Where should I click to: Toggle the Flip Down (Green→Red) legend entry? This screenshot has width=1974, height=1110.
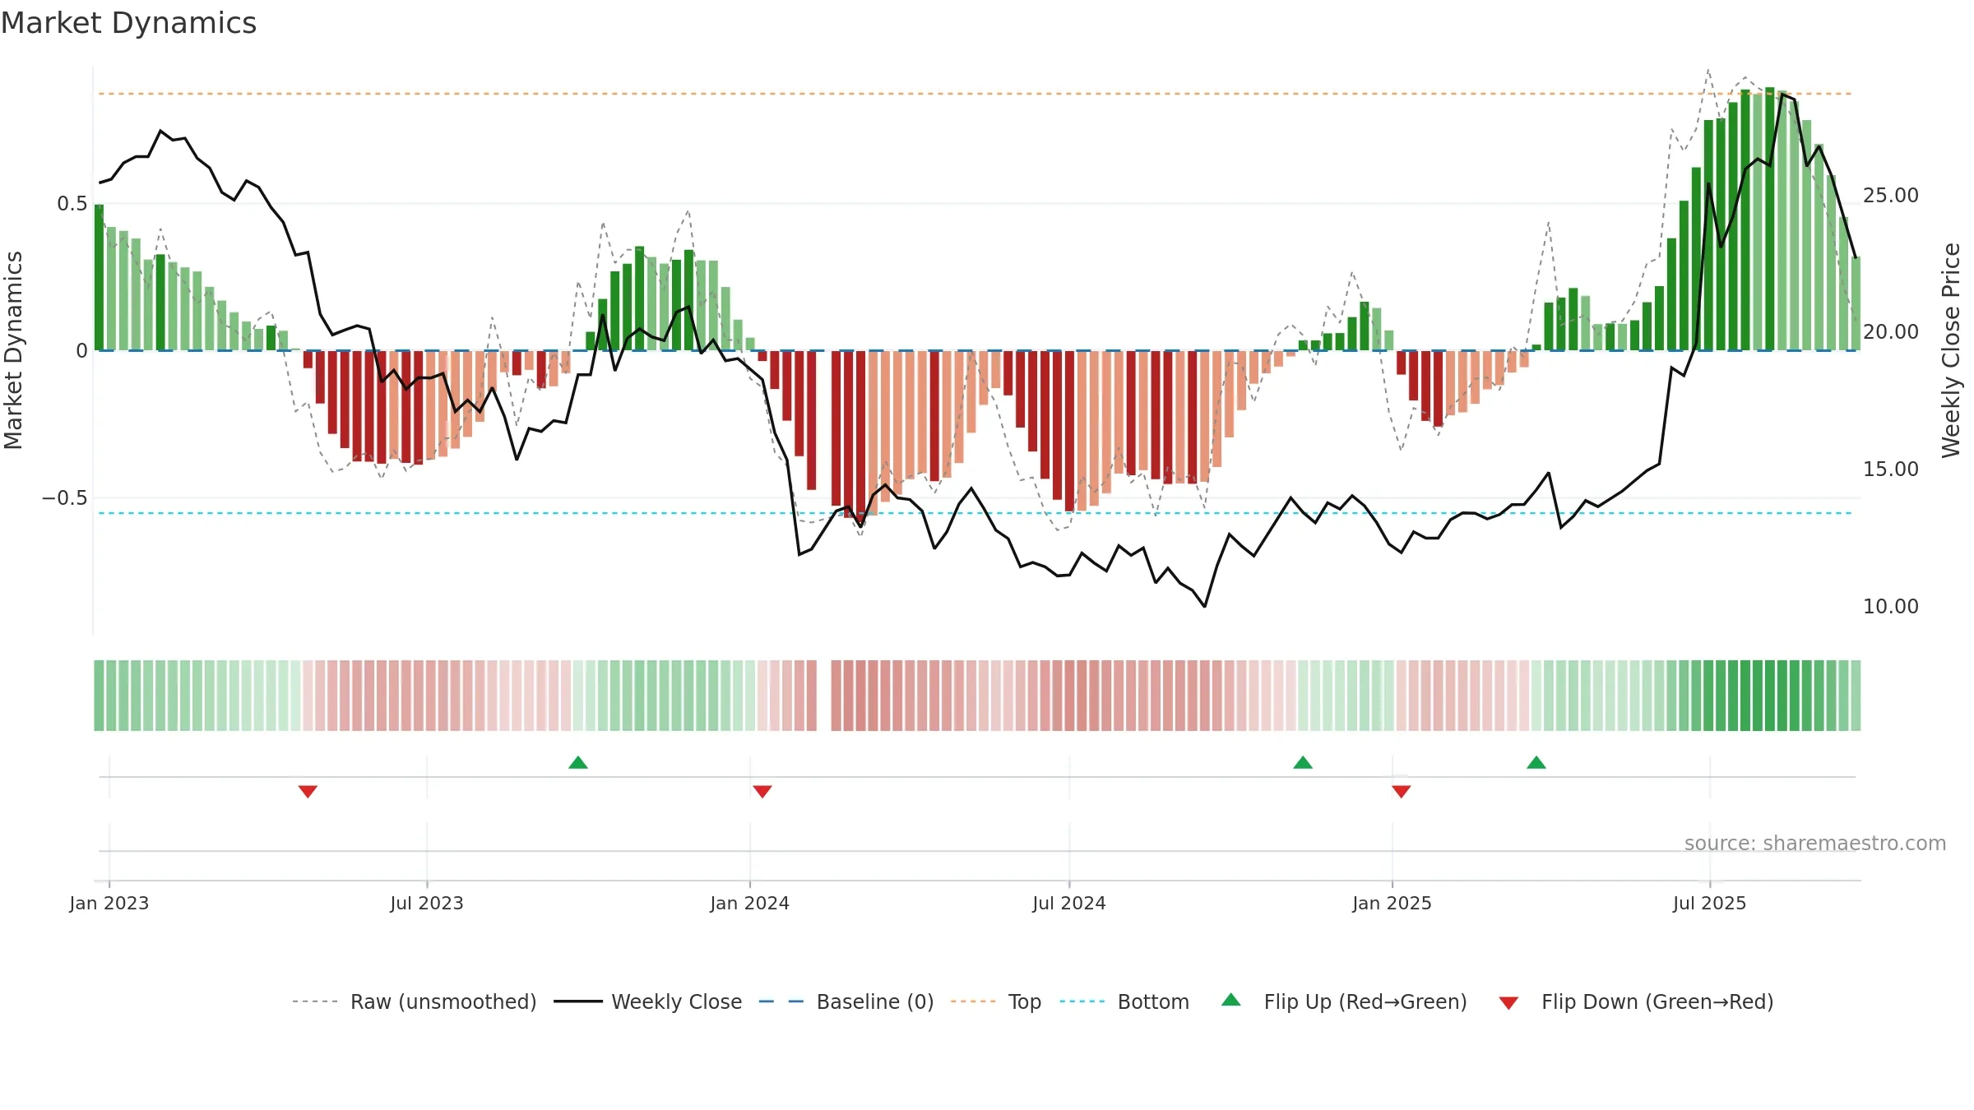pos(1636,1001)
